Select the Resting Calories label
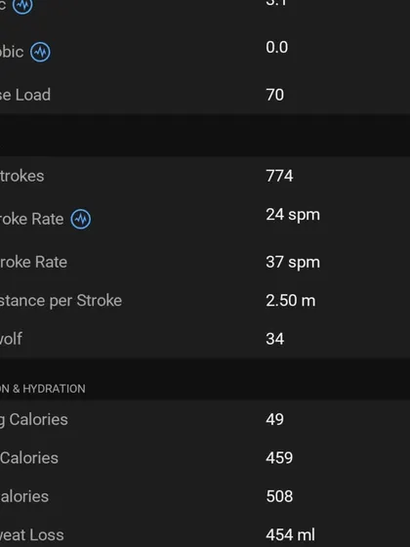The height and width of the screenshot is (547, 410). (x=34, y=420)
